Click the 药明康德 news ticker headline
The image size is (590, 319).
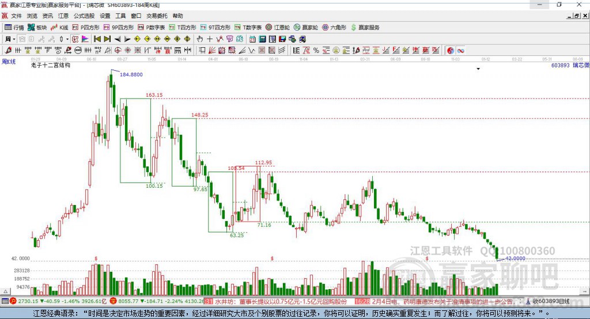[x=442, y=301]
